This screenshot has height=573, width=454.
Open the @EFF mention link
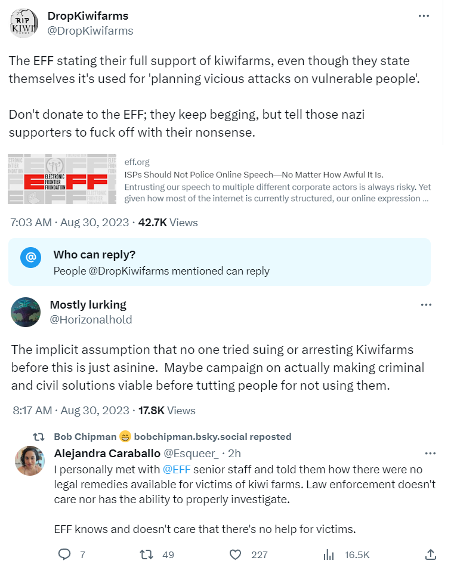[x=176, y=469]
